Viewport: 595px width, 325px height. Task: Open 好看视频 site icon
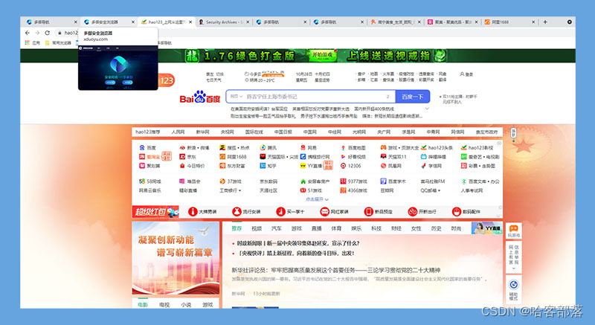pyautogui.click(x=343, y=157)
